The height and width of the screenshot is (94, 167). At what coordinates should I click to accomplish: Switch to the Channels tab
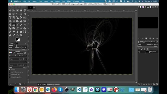tap(147, 42)
